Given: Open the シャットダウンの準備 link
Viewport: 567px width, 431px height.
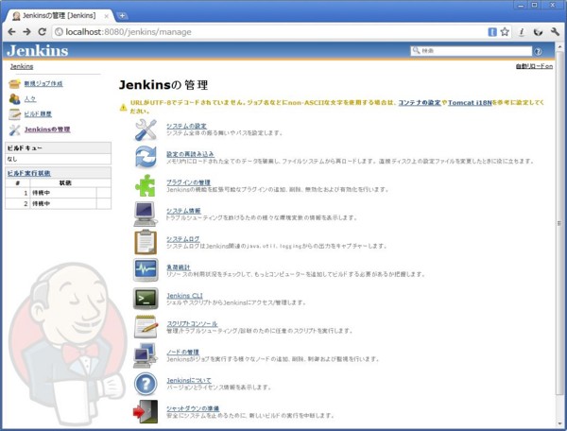Looking at the screenshot, I should click(193, 408).
